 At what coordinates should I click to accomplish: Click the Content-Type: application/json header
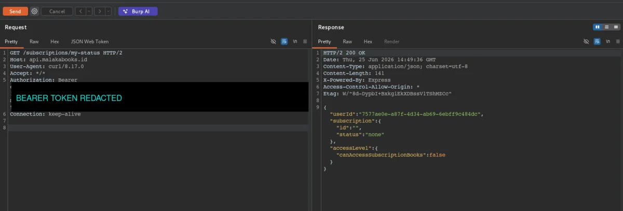pyautogui.click(x=396, y=66)
